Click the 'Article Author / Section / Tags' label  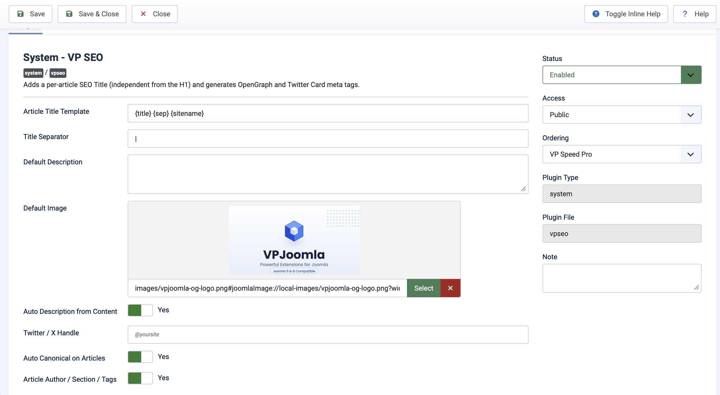pos(70,379)
